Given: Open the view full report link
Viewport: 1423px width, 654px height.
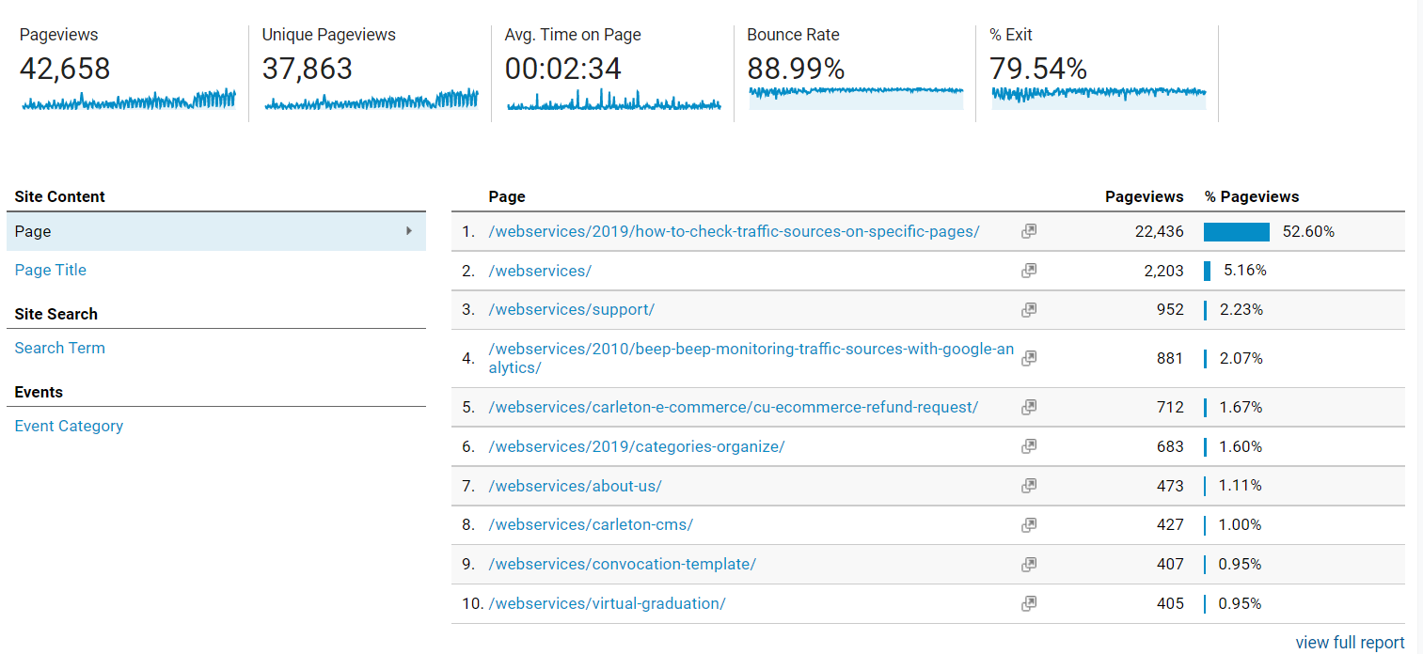Looking at the screenshot, I should (x=1350, y=643).
